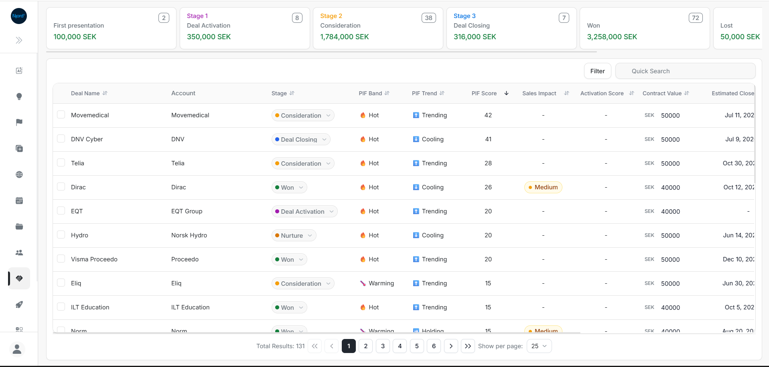Open the calendar sidebar icon
This screenshot has height=367, width=769.
(x=19, y=201)
